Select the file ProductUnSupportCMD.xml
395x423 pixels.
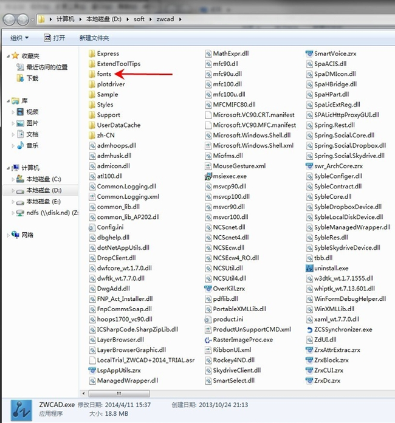248,329
